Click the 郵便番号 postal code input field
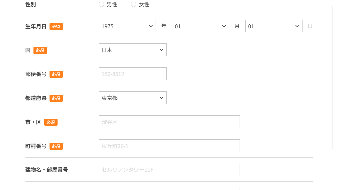This screenshot has height=190, width=339. pos(133,74)
